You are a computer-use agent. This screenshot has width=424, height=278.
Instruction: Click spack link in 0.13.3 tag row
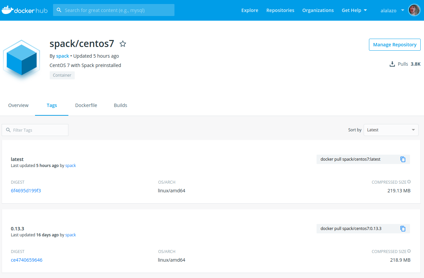tap(70, 235)
